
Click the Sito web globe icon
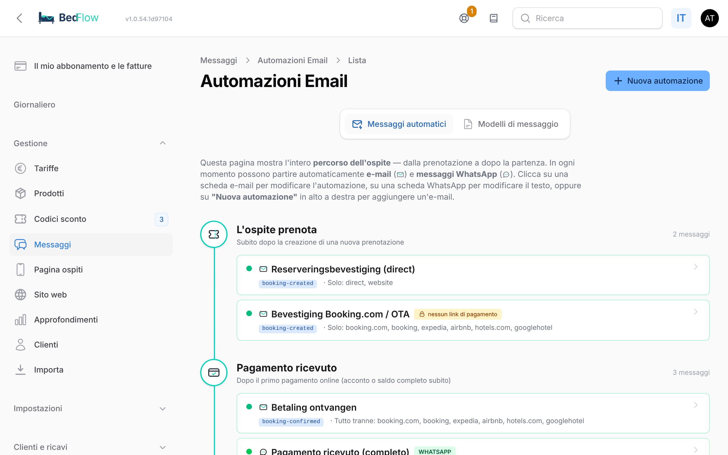pyautogui.click(x=20, y=295)
